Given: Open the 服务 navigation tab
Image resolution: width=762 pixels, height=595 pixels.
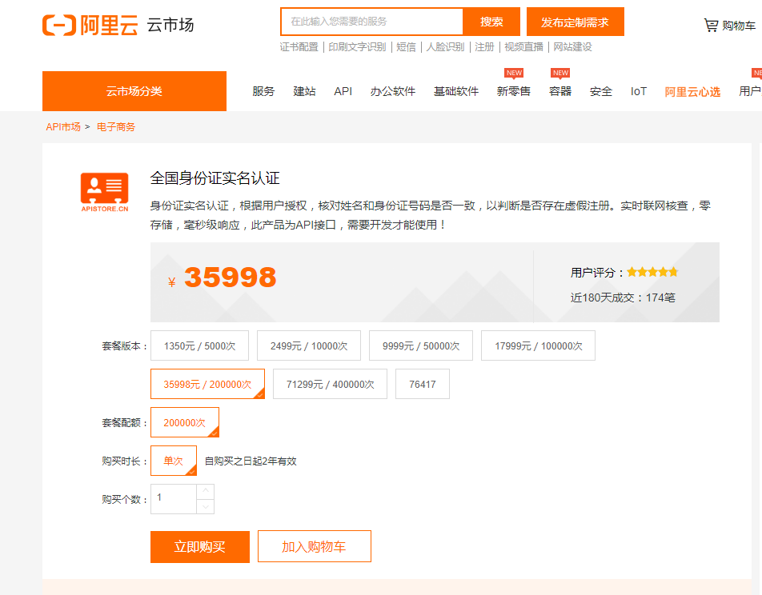Looking at the screenshot, I should [x=263, y=91].
